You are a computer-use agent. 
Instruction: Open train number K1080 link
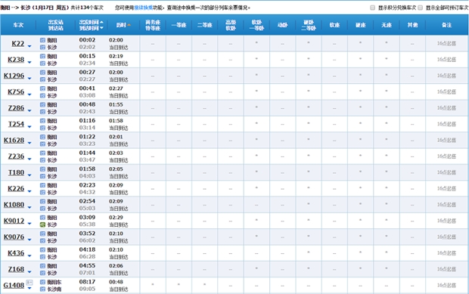[14, 205]
